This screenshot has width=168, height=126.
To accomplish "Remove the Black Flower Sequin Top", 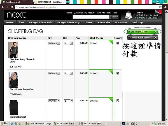I will click(118, 73).
